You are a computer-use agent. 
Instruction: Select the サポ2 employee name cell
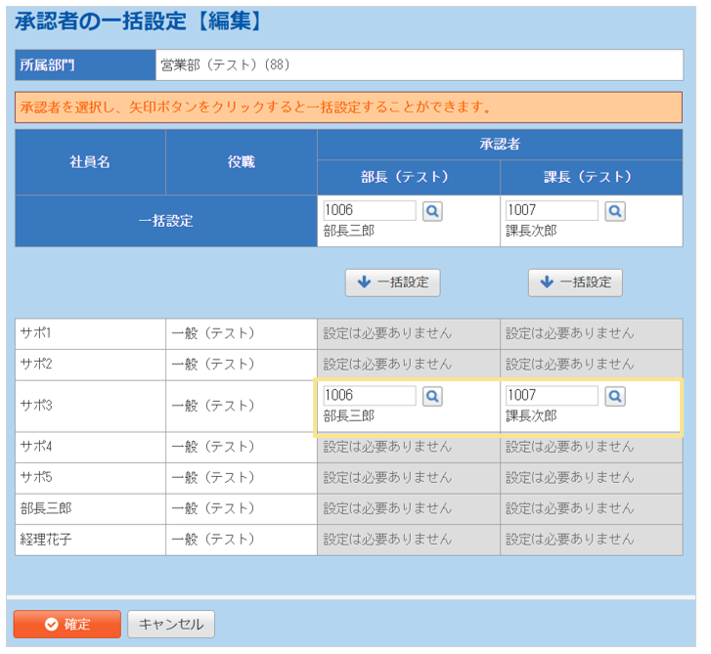pos(90,364)
